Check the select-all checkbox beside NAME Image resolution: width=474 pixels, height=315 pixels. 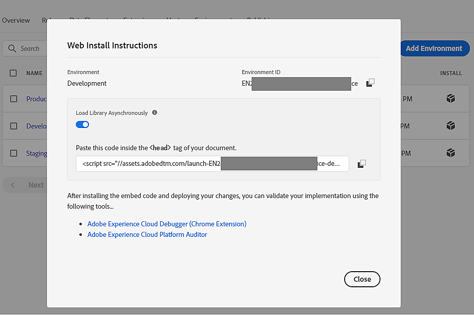13,73
